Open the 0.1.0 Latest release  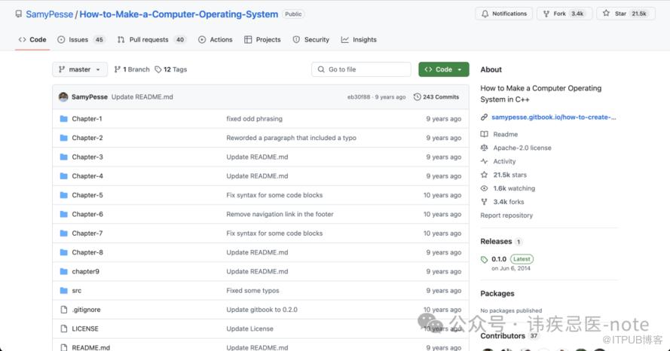(499, 259)
